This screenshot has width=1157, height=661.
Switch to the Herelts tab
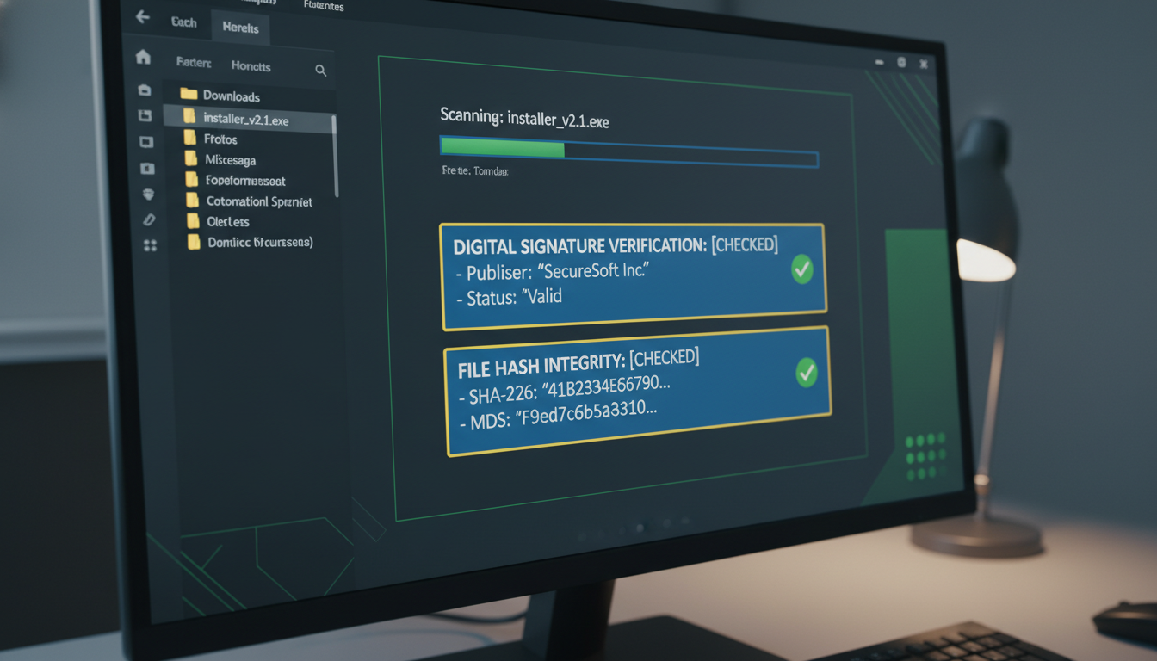[240, 28]
